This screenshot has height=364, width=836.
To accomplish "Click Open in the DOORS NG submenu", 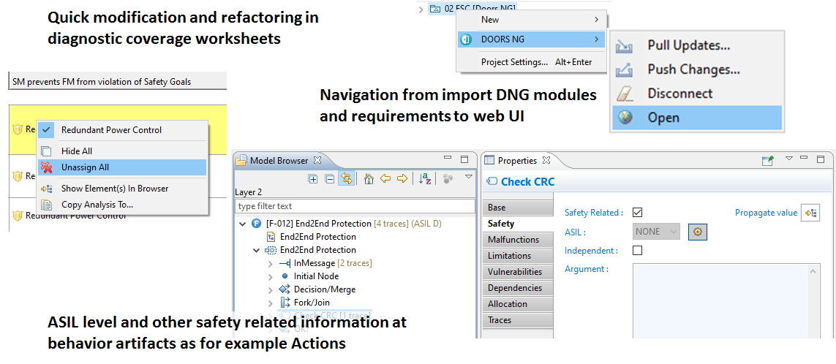I will [x=663, y=118].
